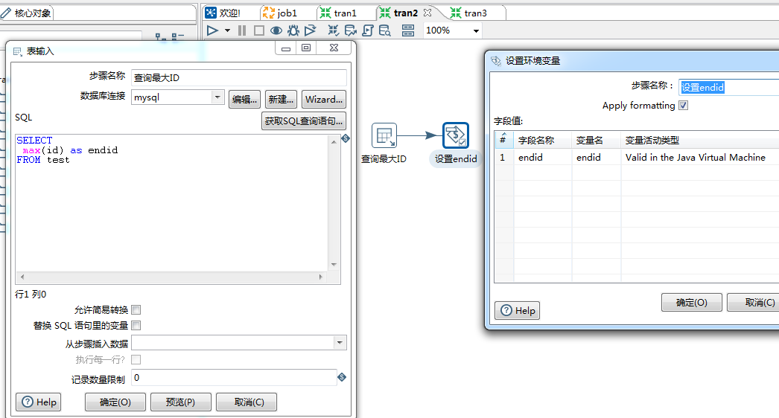Click SQL editor scroll right arrow
The height and width of the screenshot is (418, 779).
320,277
